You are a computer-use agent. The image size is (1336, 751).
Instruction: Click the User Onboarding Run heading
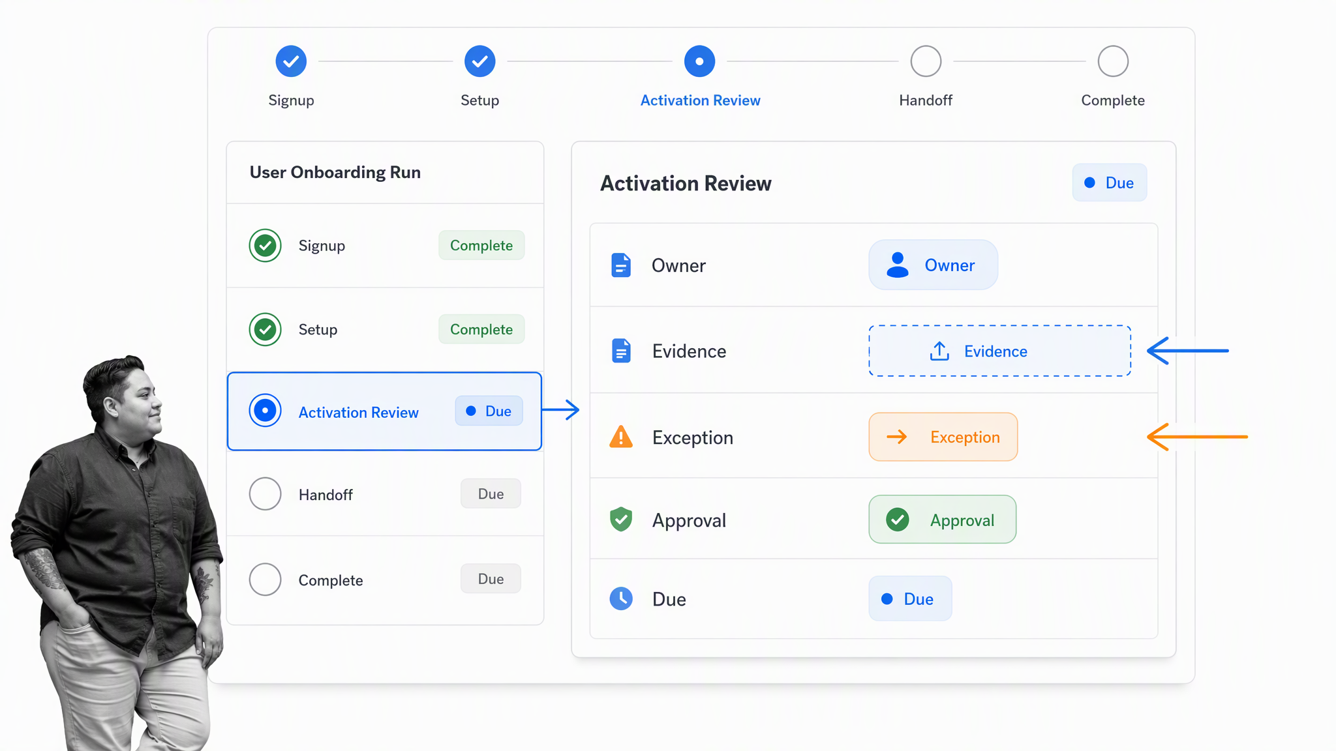tap(335, 172)
